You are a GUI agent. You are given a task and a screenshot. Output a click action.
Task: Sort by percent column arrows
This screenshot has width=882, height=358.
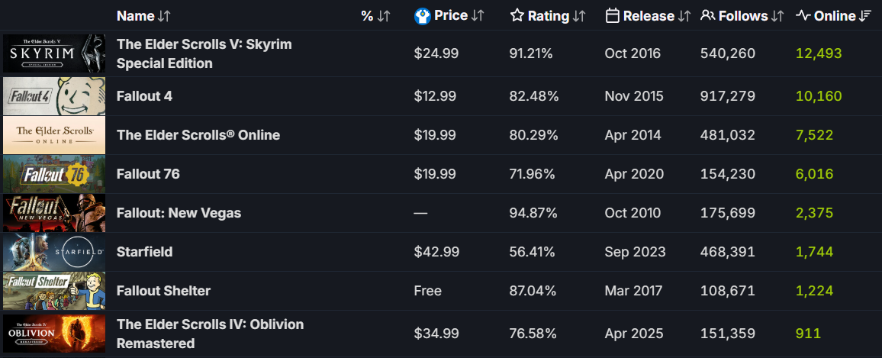(x=384, y=16)
